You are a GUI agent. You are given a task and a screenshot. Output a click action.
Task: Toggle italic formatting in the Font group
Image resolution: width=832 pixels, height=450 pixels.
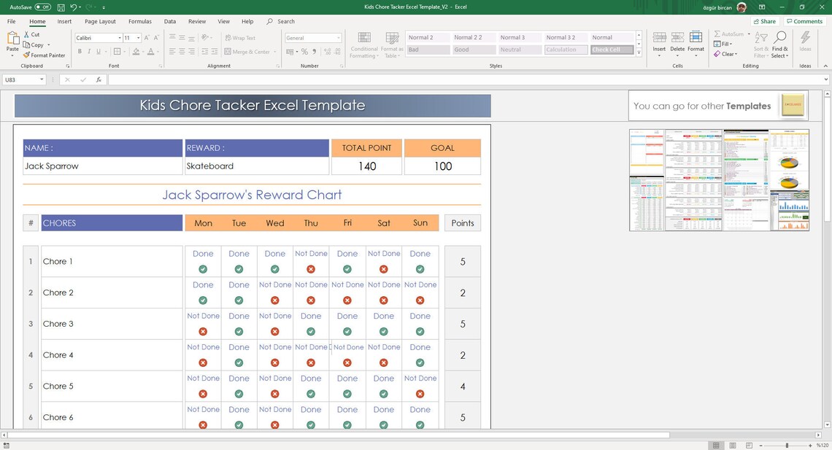tap(89, 52)
